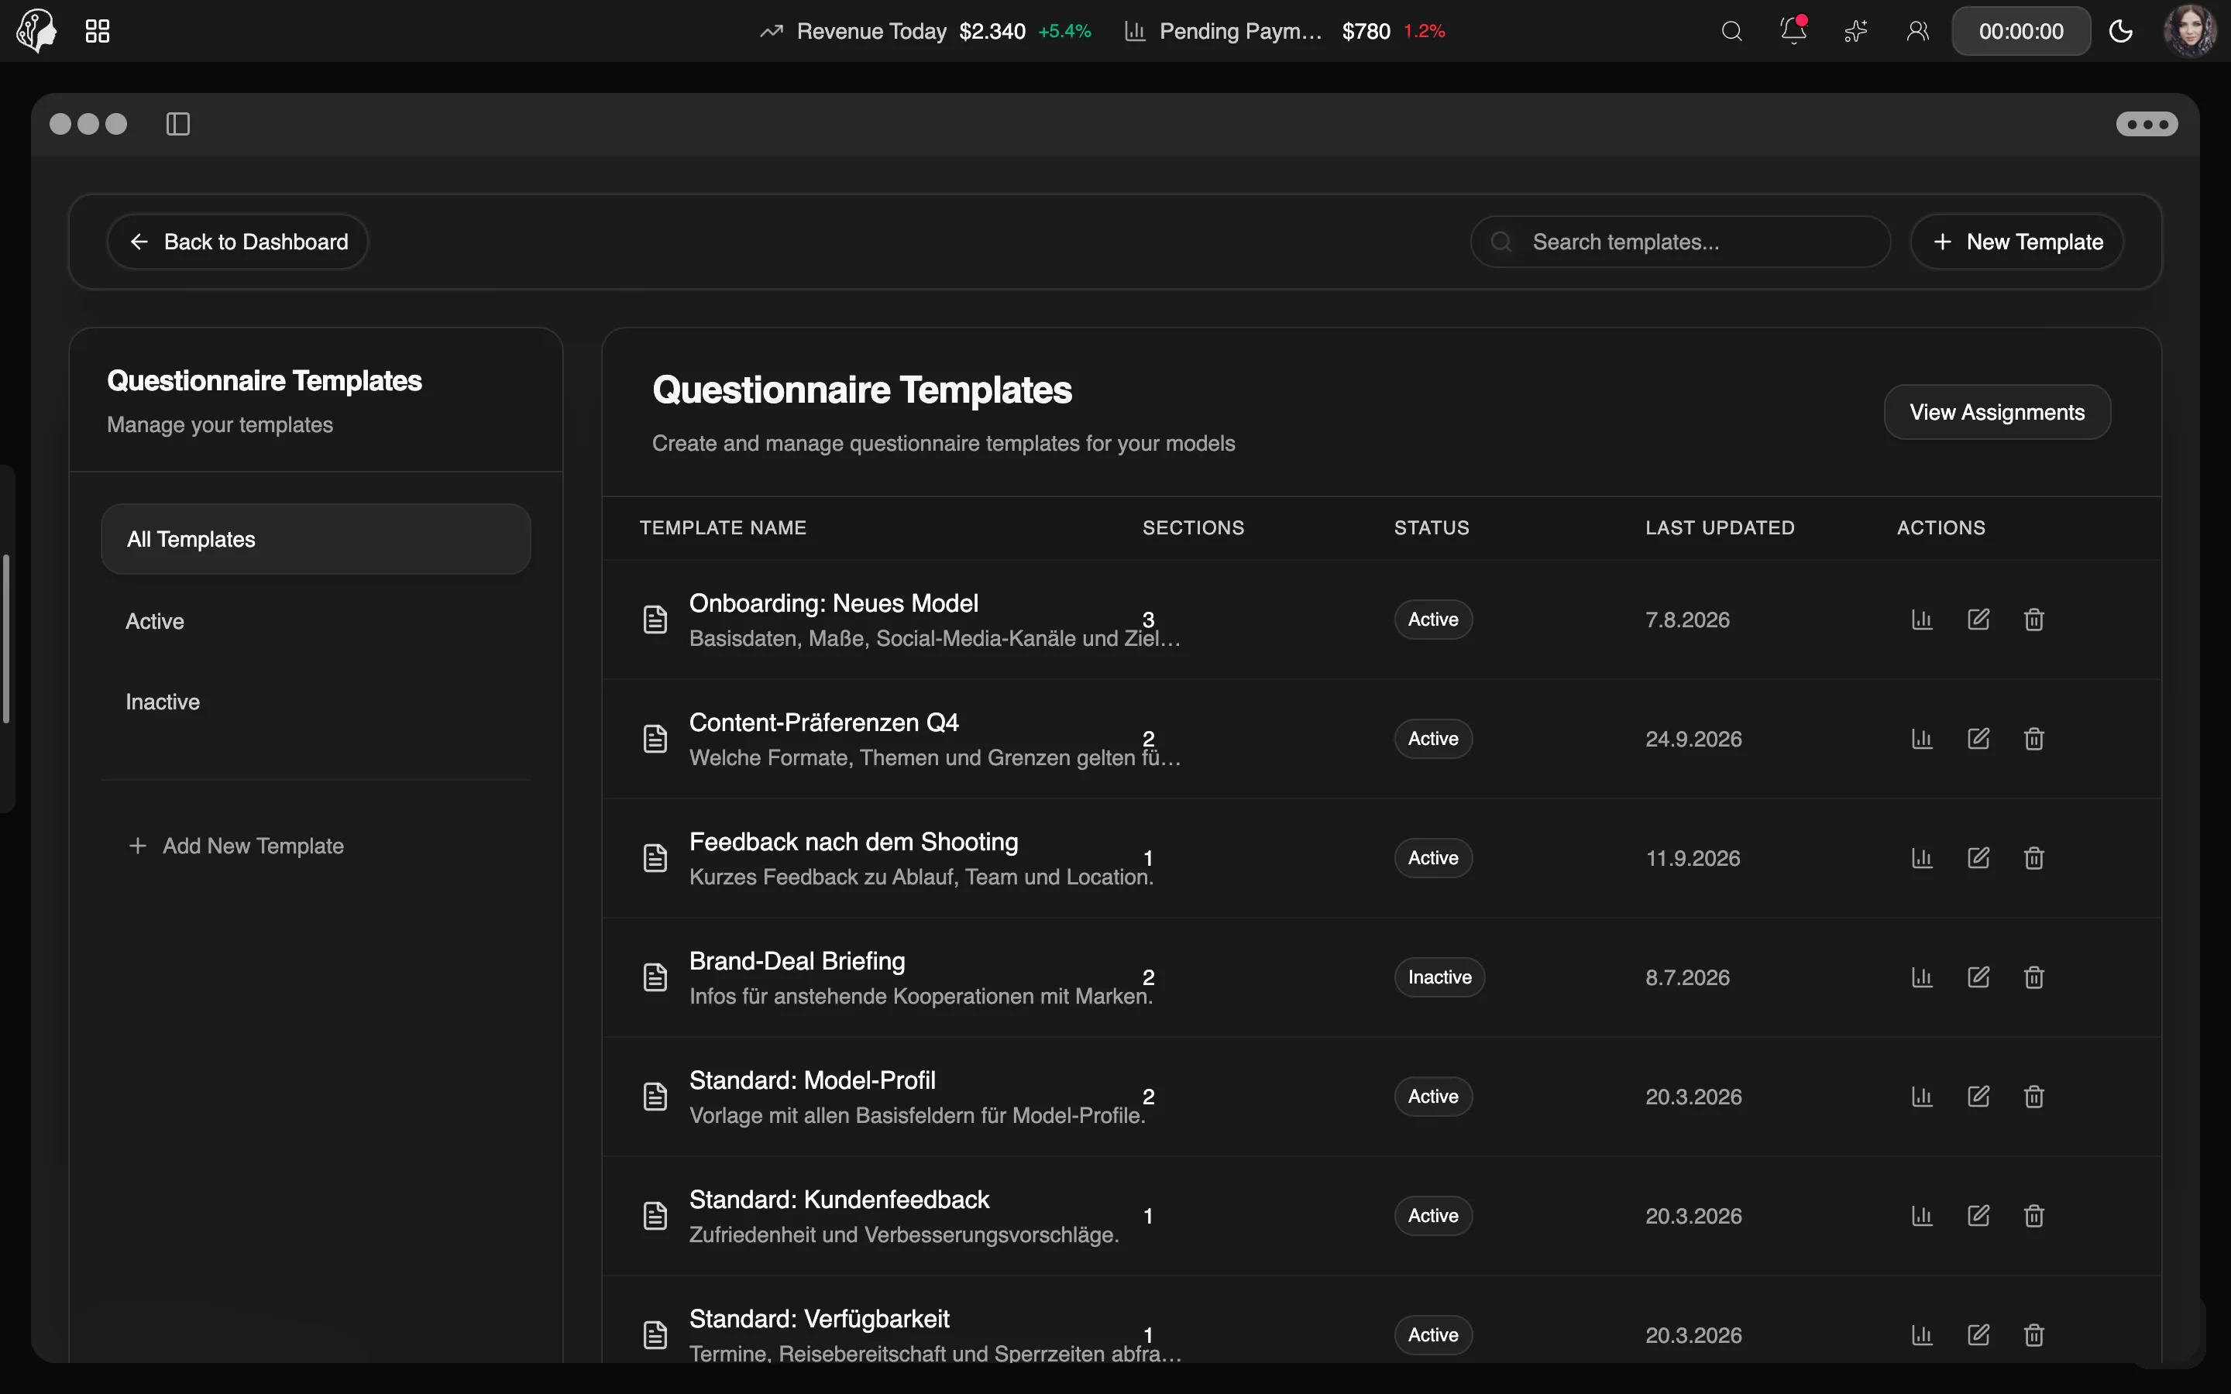Focus the Search templates field
This screenshot has height=1394, width=2231.
coord(1681,242)
